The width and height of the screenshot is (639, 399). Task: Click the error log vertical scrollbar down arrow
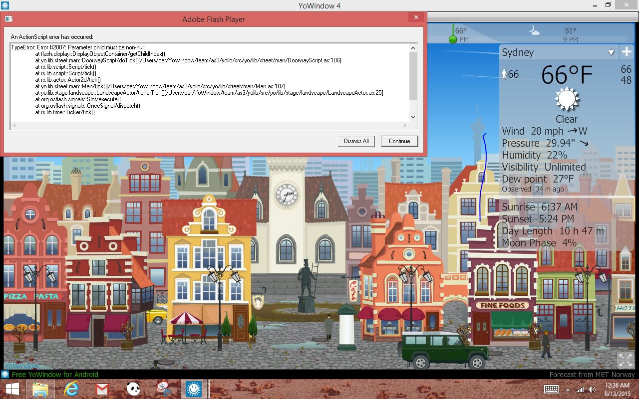[x=413, y=117]
